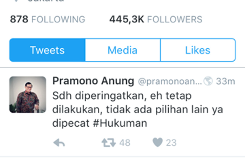View the 445,3K followers count
Image resolution: width=245 pixels, height=162 pixels.
pyautogui.click(x=127, y=20)
